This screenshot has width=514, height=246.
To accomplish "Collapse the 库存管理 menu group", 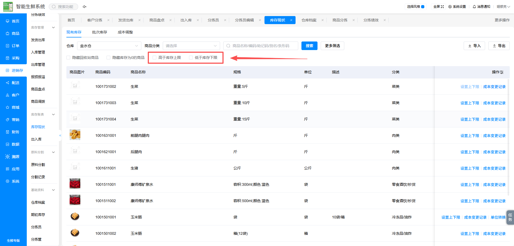I will tap(53, 28).
